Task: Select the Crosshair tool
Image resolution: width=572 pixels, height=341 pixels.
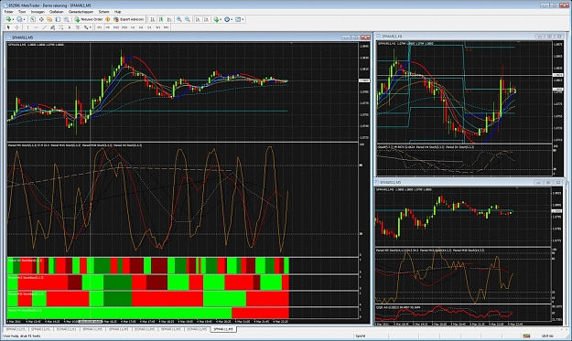Action: (x=16, y=27)
